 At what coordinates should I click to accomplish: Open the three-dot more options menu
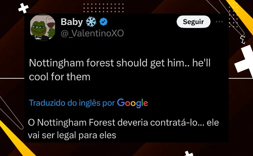coord(219,22)
